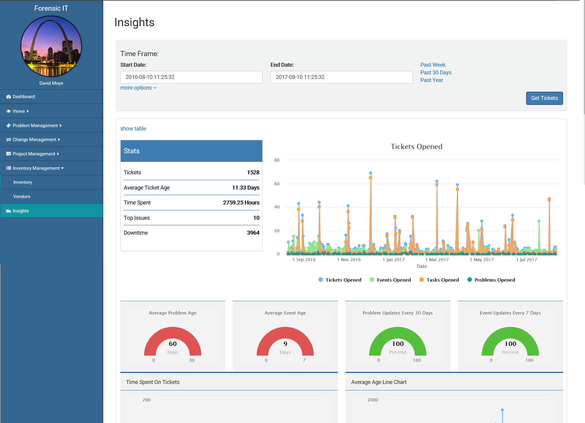Image resolution: width=585 pixels, height=423 pixels.
Task: Click the teal Problems Opened legend dot
Action: [470, 280]
